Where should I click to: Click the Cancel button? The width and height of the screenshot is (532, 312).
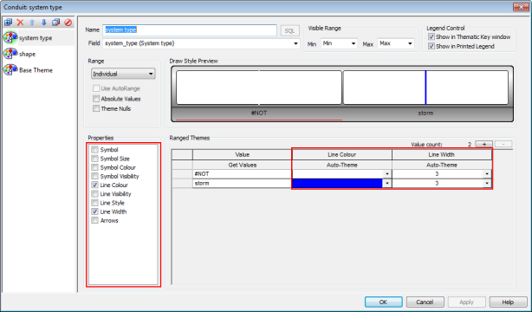425,302
